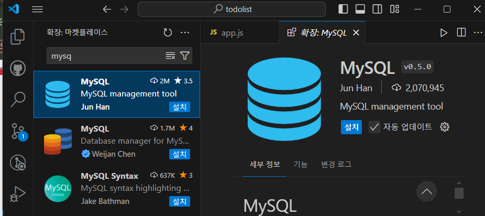
Task: Click the todolist command center search box
Action: click(x=232, y=9)
